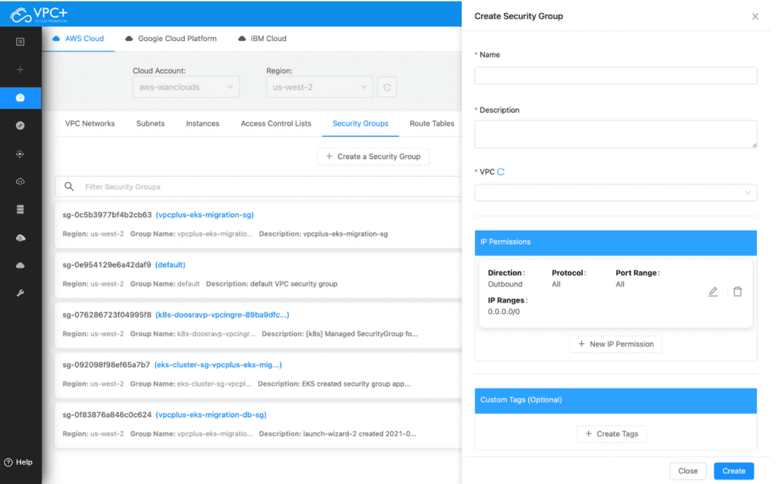This screenshot has width=779, height=484.
Task: Open the Subnets tab
Action: tap(151, 123)
